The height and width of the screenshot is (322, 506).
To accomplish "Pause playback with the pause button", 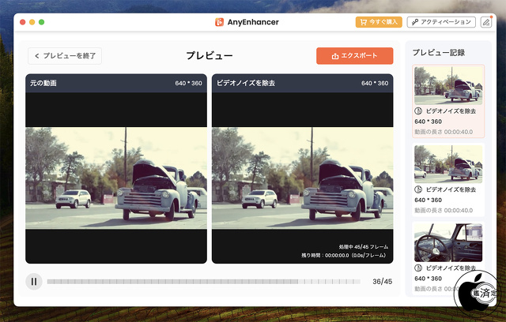I will pos(34,282).
